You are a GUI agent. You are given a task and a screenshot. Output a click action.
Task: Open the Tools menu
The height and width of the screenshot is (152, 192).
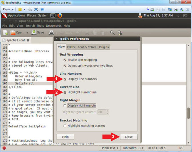click(x=40, y=26)
